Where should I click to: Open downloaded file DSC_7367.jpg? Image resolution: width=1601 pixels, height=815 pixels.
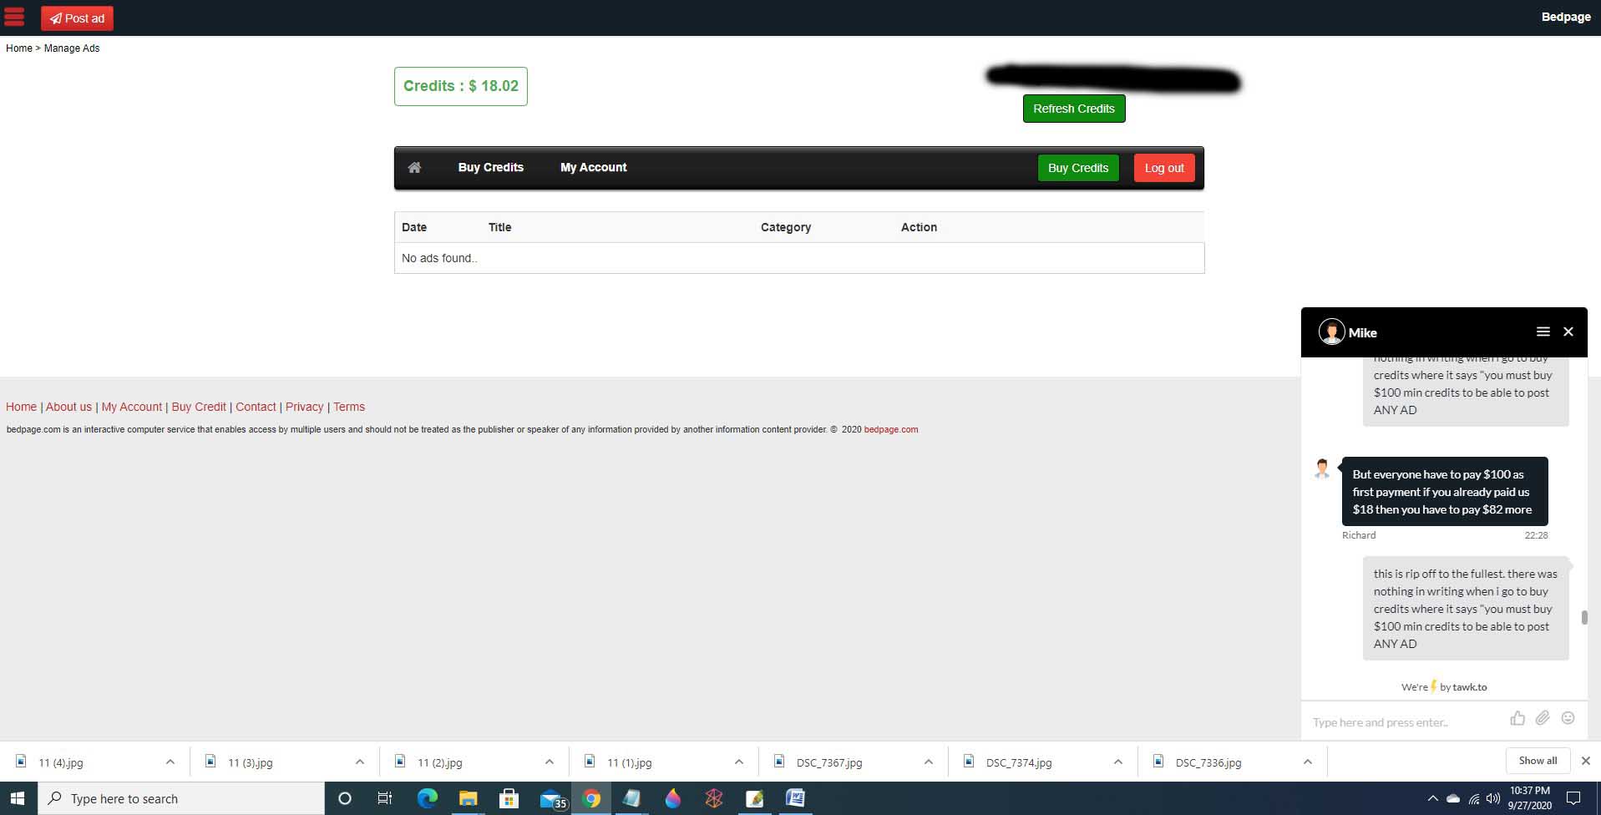click(x=828, y=762)
